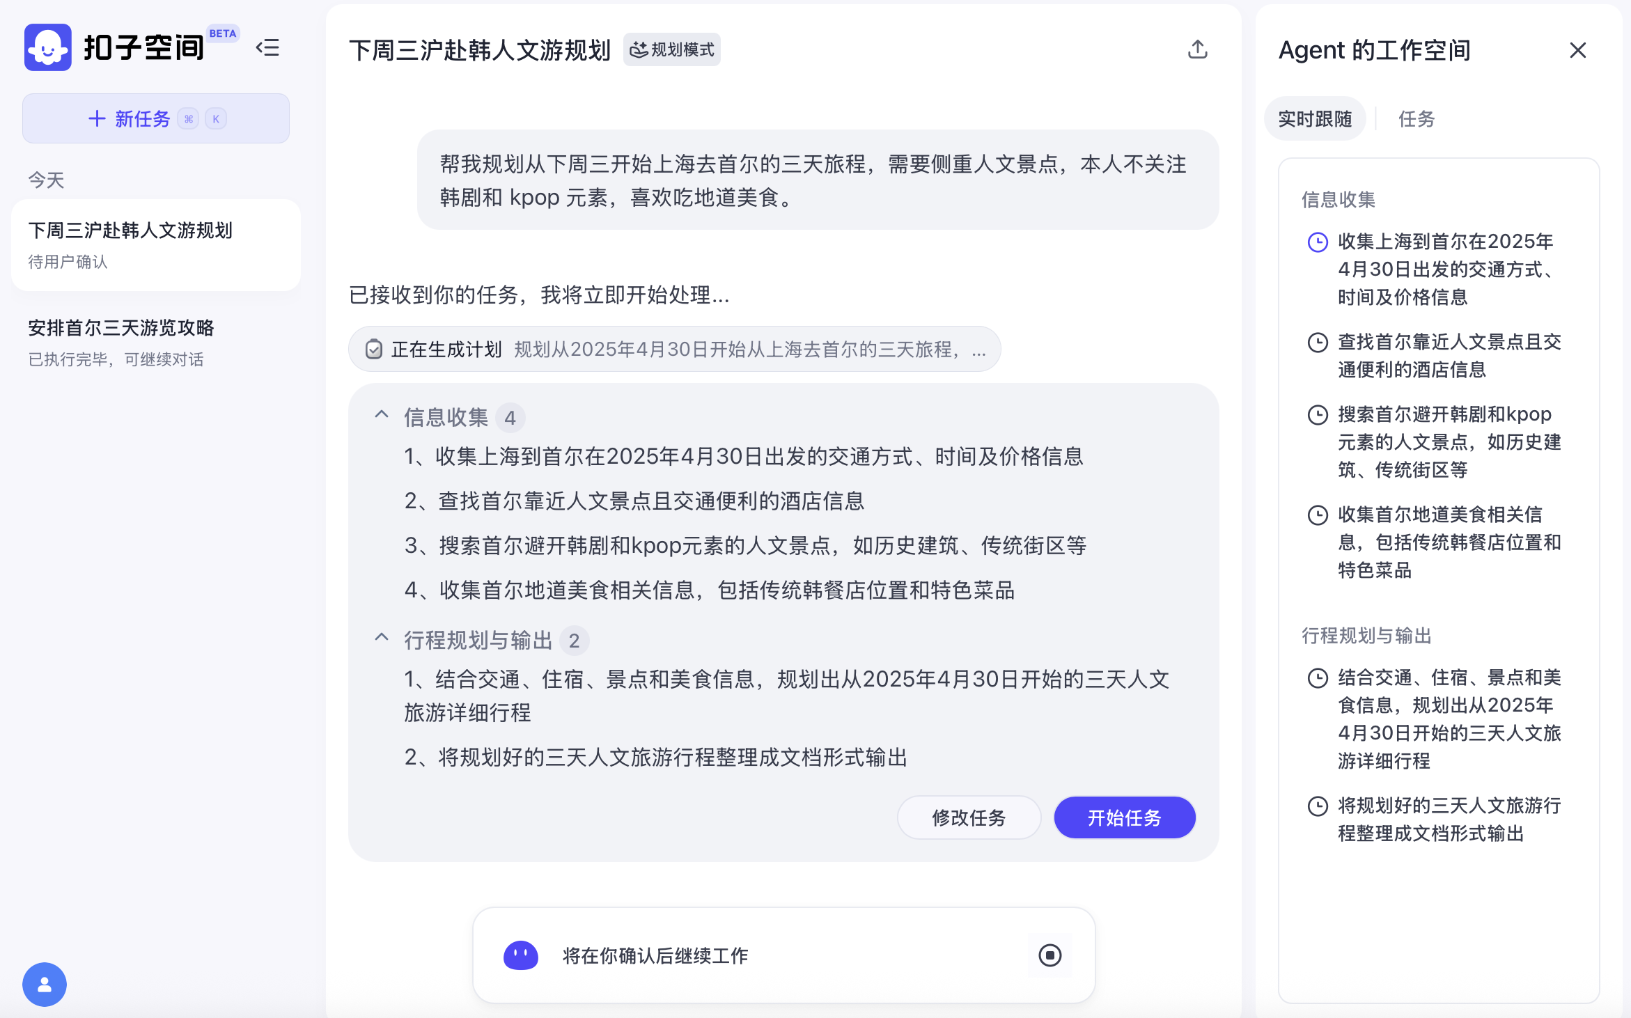Click the purple agent face icon
The width and height of the screenshot is (1631, 1018).
pos(521,955)
